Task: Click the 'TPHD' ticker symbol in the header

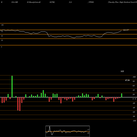Action: (x=91, y=2)
